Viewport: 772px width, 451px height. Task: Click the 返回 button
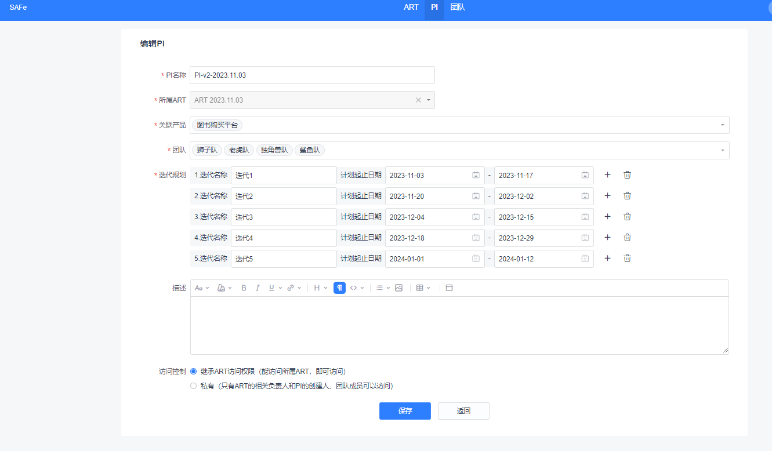pos(463,411)
